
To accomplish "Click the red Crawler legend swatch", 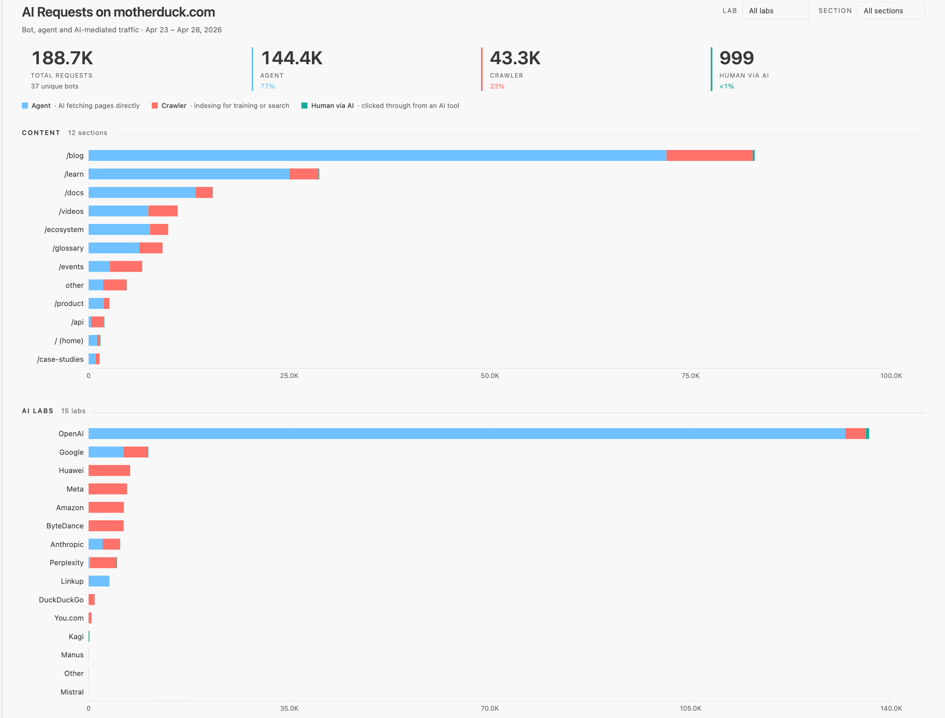I will pos(155,106).
